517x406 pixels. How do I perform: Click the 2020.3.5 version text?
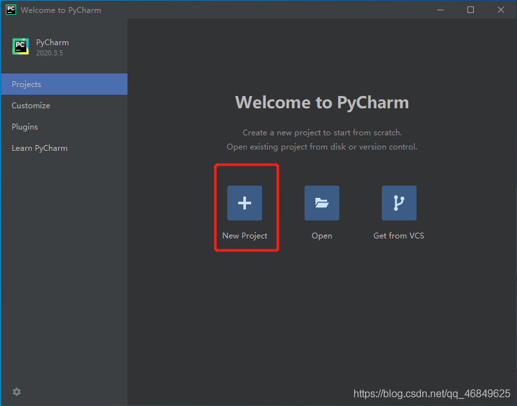point(50,53)
